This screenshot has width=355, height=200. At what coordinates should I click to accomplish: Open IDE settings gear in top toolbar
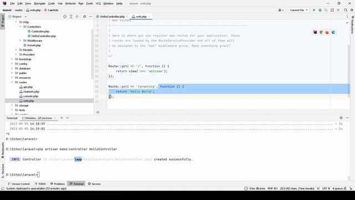352,10
